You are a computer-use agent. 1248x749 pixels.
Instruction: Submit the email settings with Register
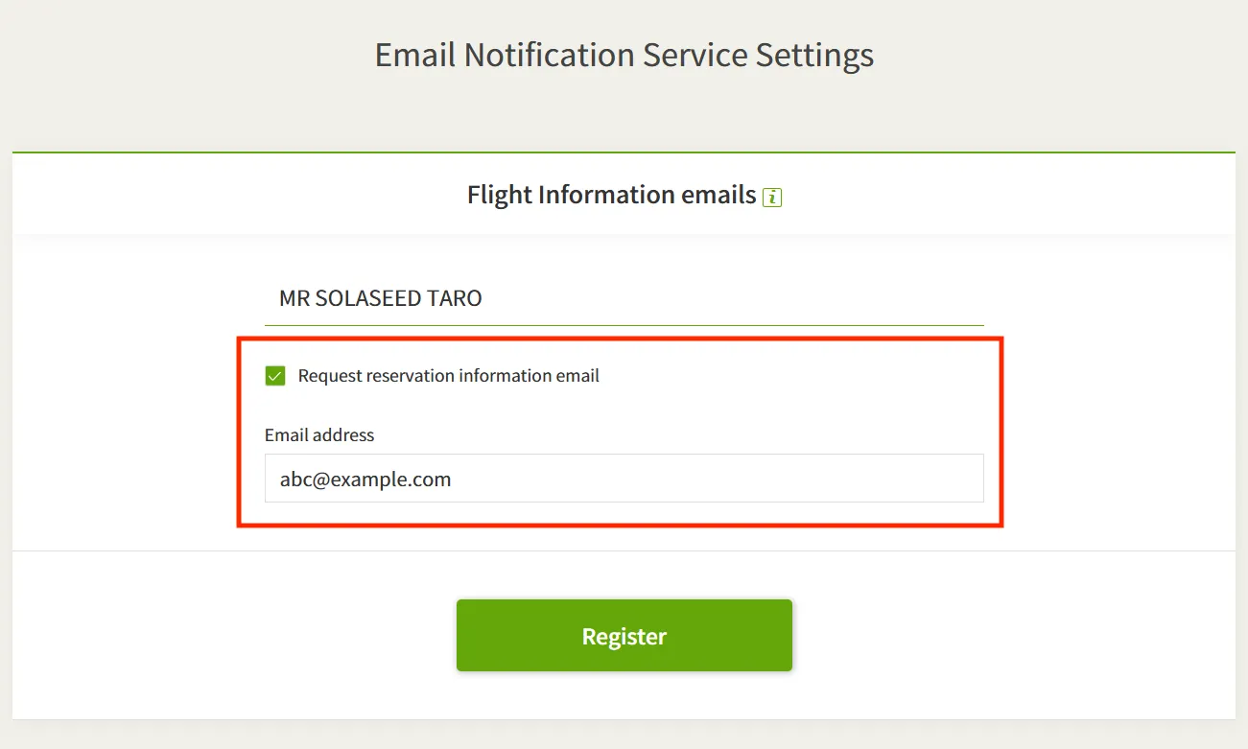point(624,636)
